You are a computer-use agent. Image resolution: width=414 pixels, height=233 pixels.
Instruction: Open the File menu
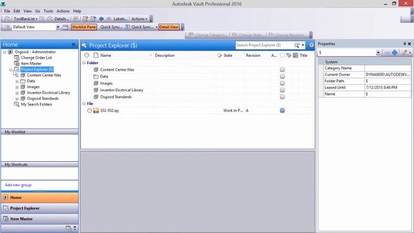coord(7,11)
